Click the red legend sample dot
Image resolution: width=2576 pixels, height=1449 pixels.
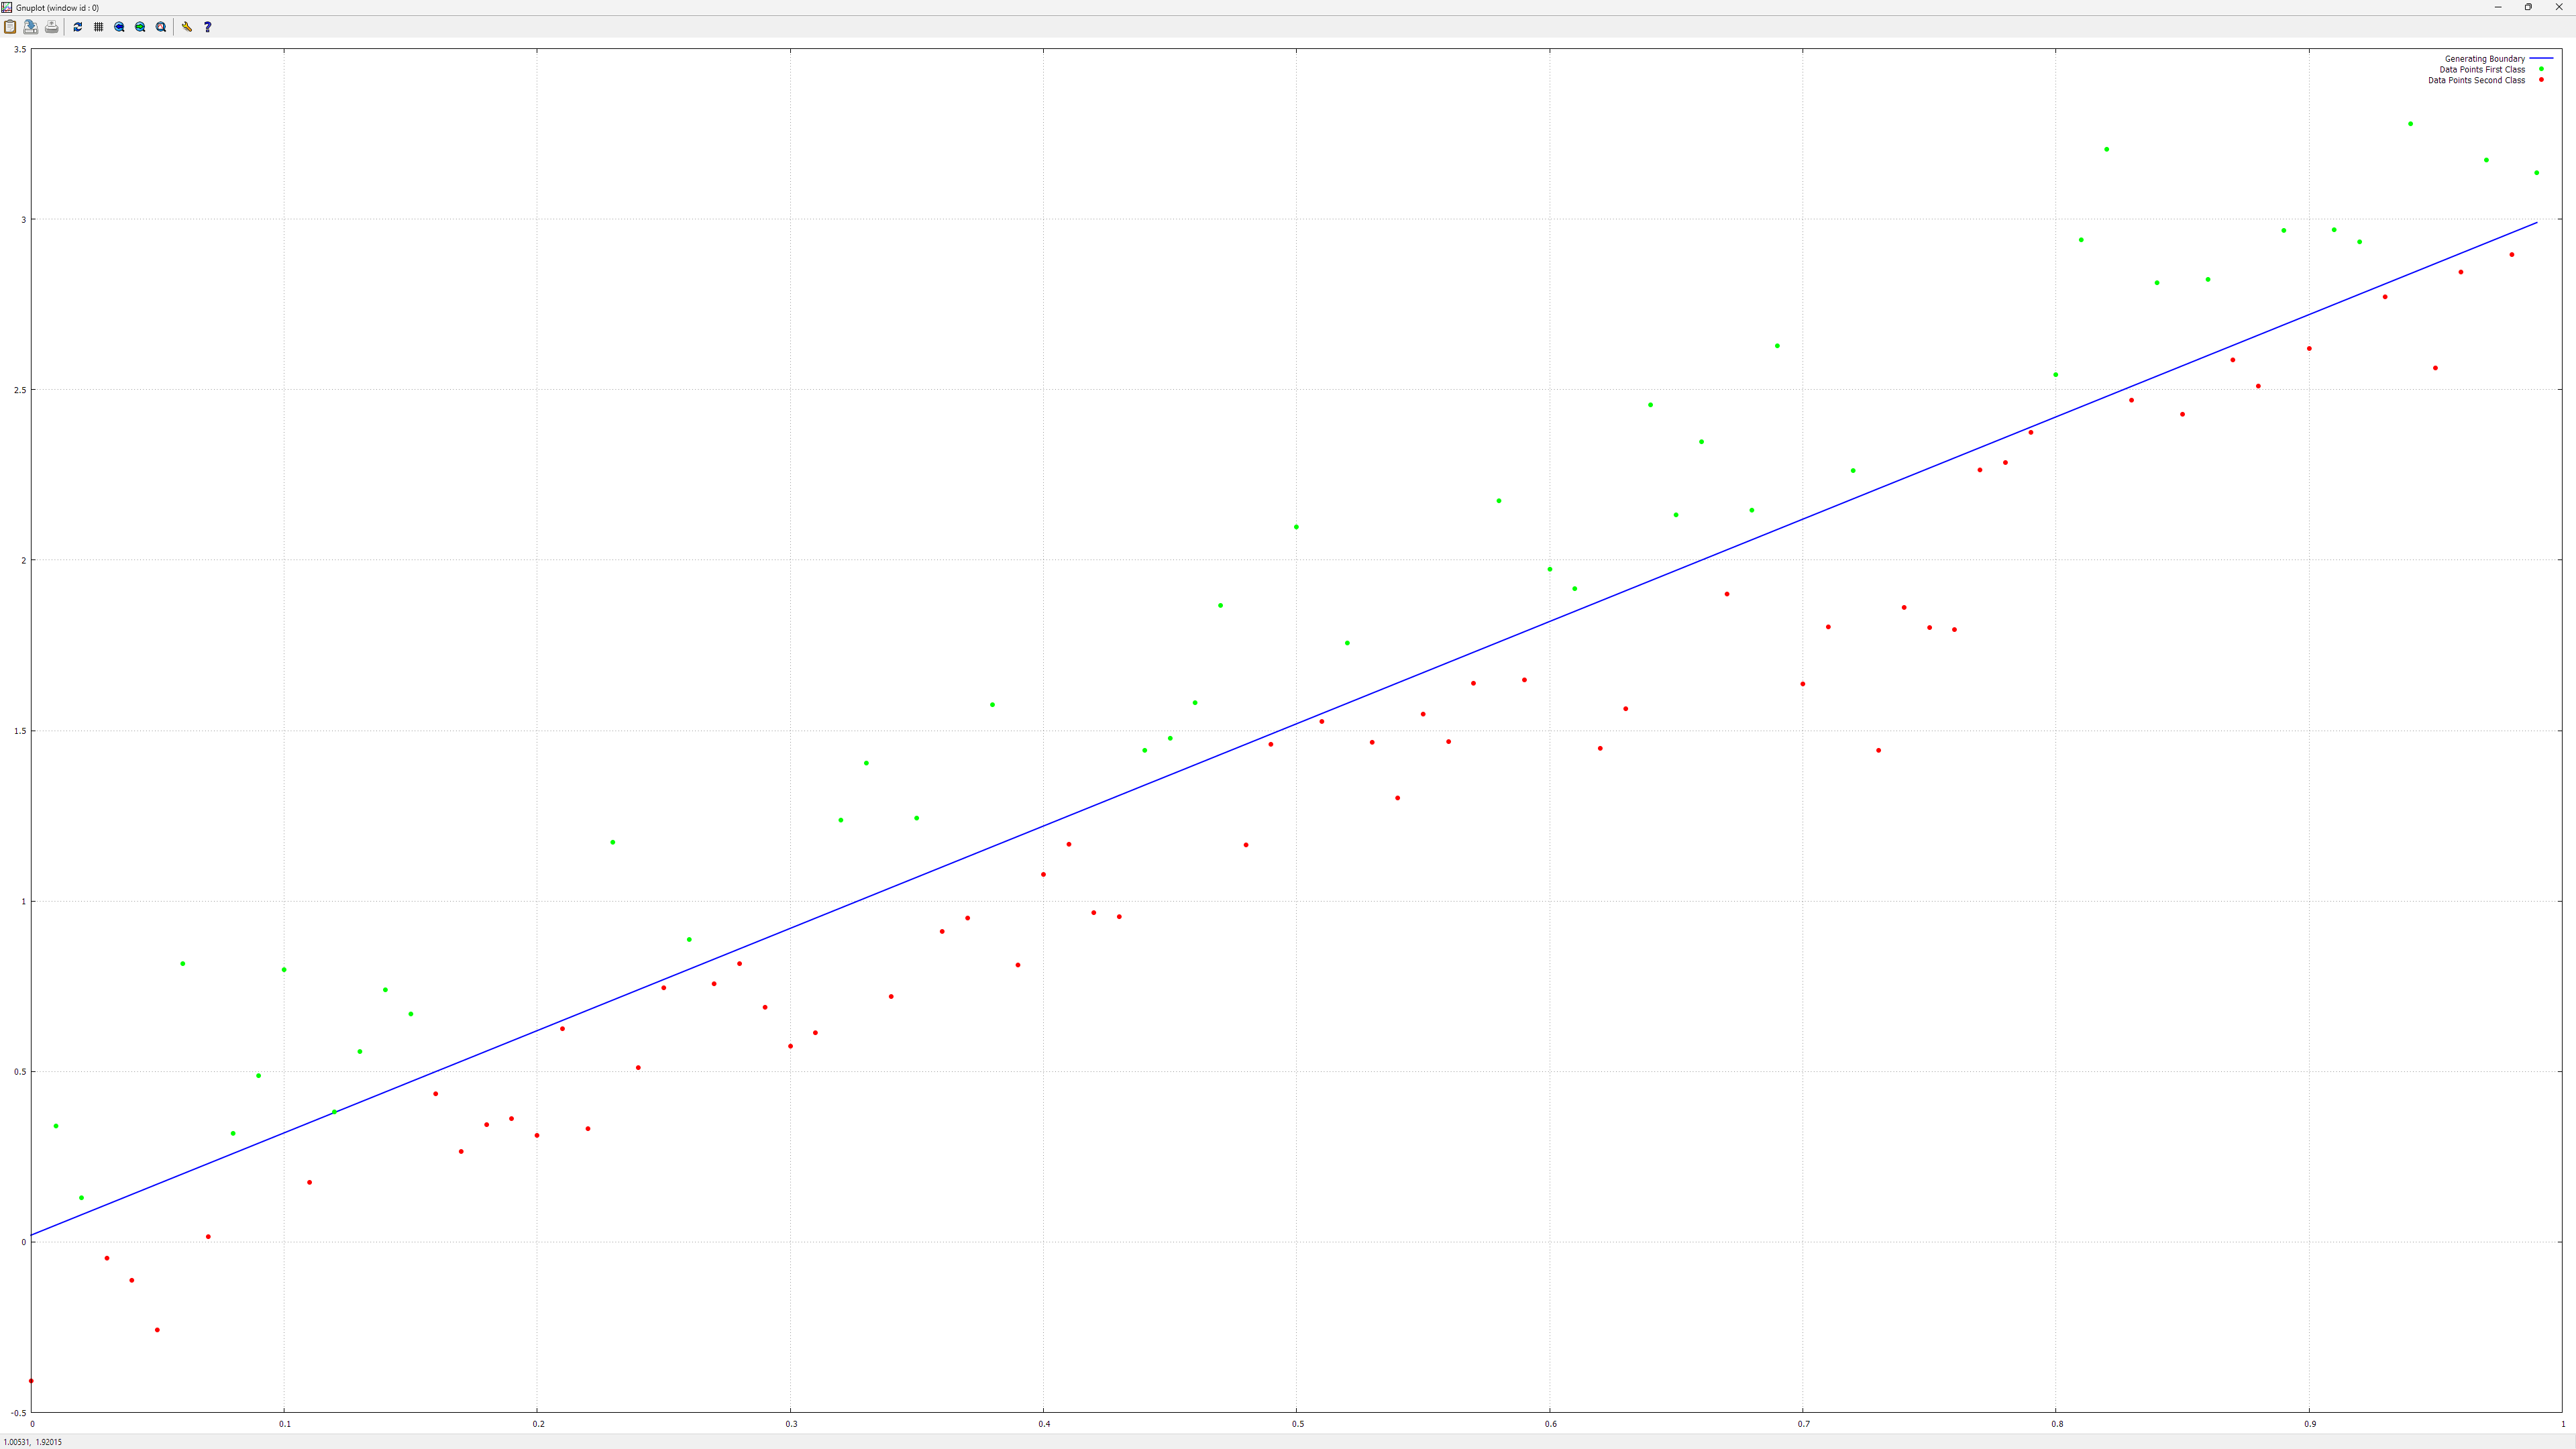click(2541, 80)
